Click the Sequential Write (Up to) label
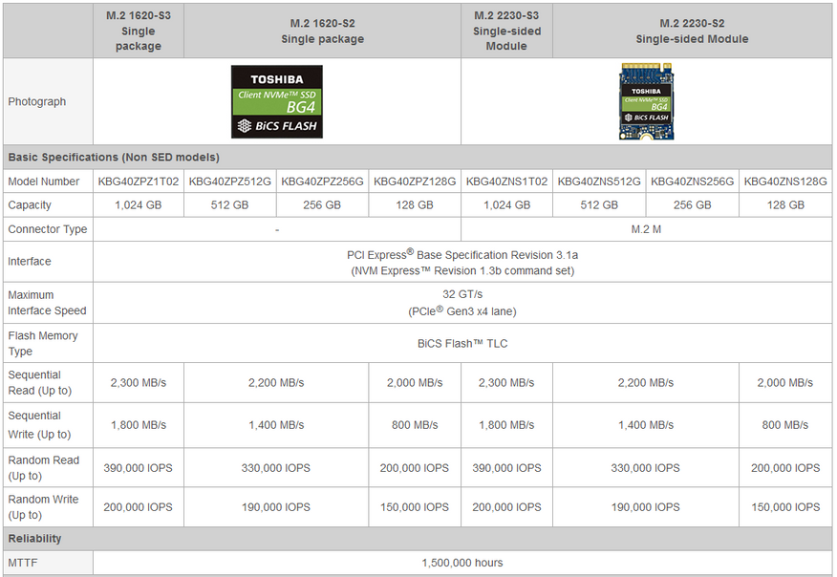 point(39,425)
